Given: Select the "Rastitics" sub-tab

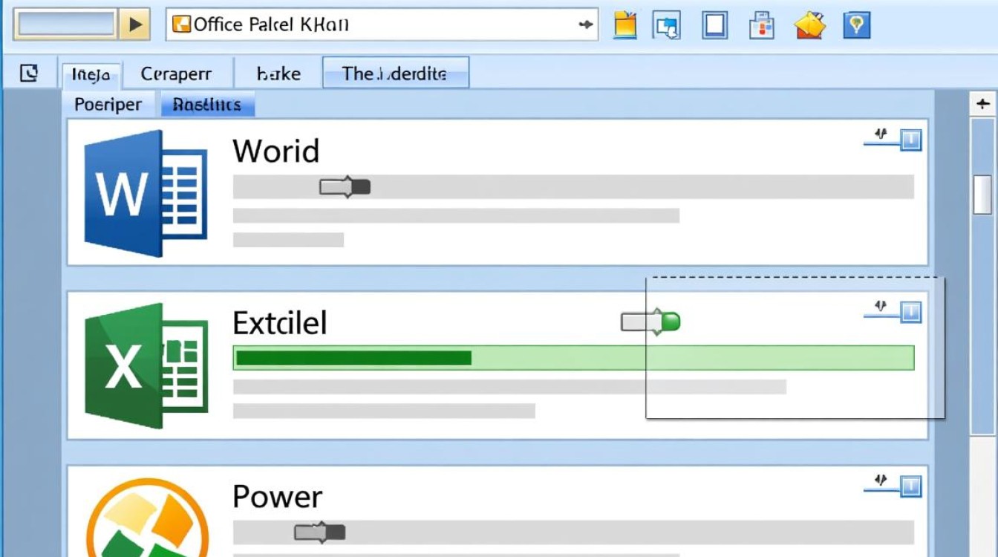Looking at the screenshot, I should pyautogui.click(x=207, y=105).
